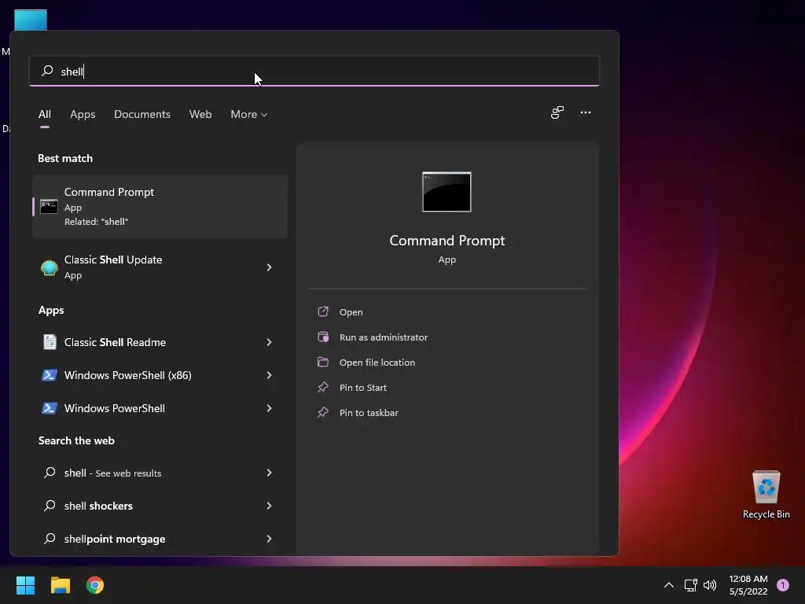Select the 'Classic Shell Readme' result text
The width and height of the screenshot is (805, 604).
pyautogui.click(x=115, y=342)
